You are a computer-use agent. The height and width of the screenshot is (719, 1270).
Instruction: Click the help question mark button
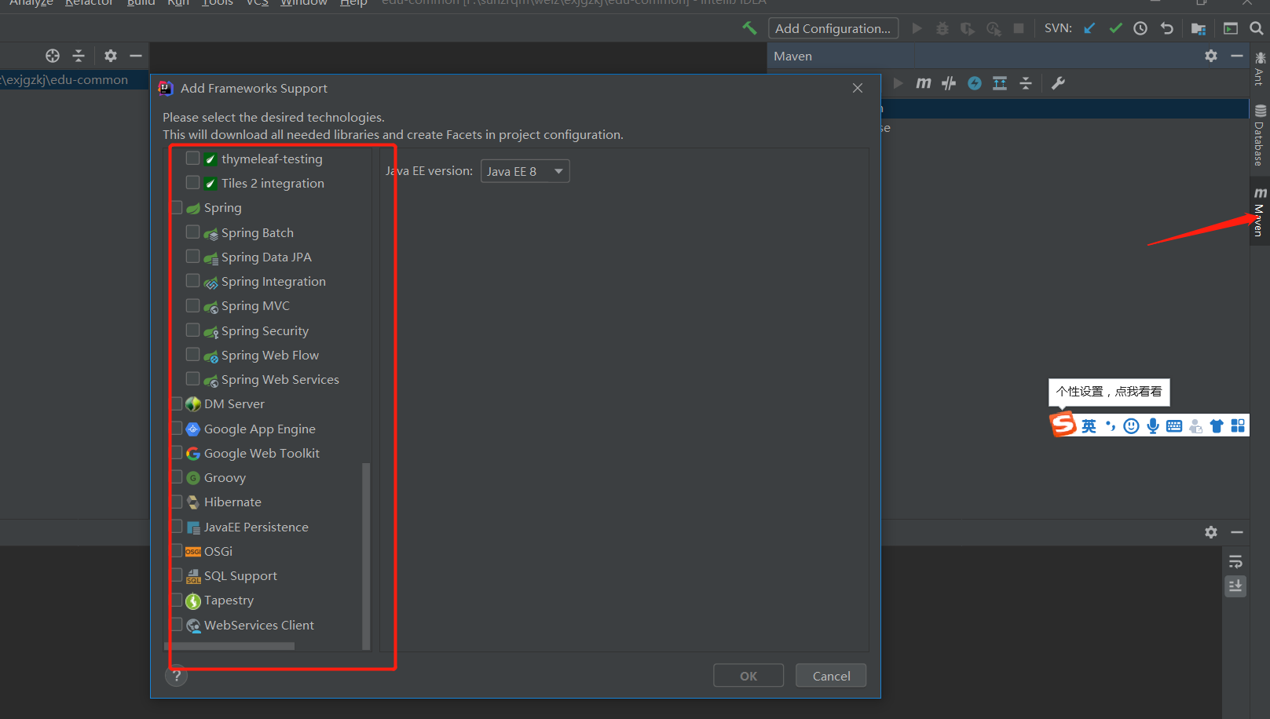[177, 675]
